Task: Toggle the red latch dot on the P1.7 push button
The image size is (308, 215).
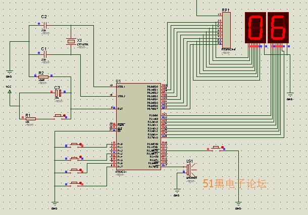Action: (x=81, y=183)
